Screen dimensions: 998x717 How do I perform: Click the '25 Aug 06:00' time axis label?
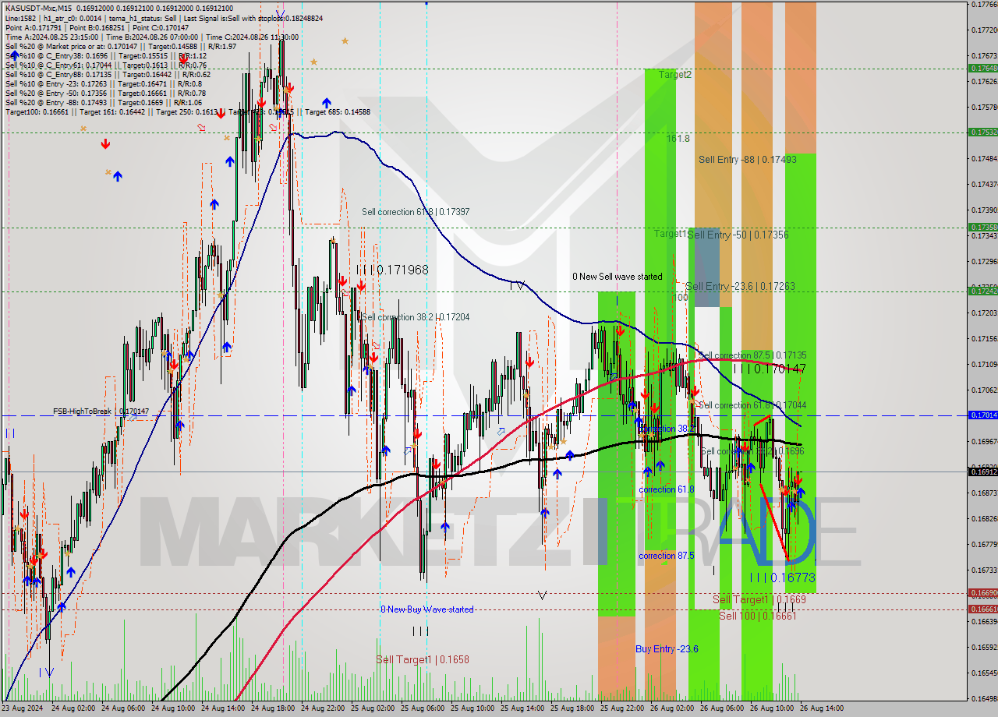[x=421, y=708]
